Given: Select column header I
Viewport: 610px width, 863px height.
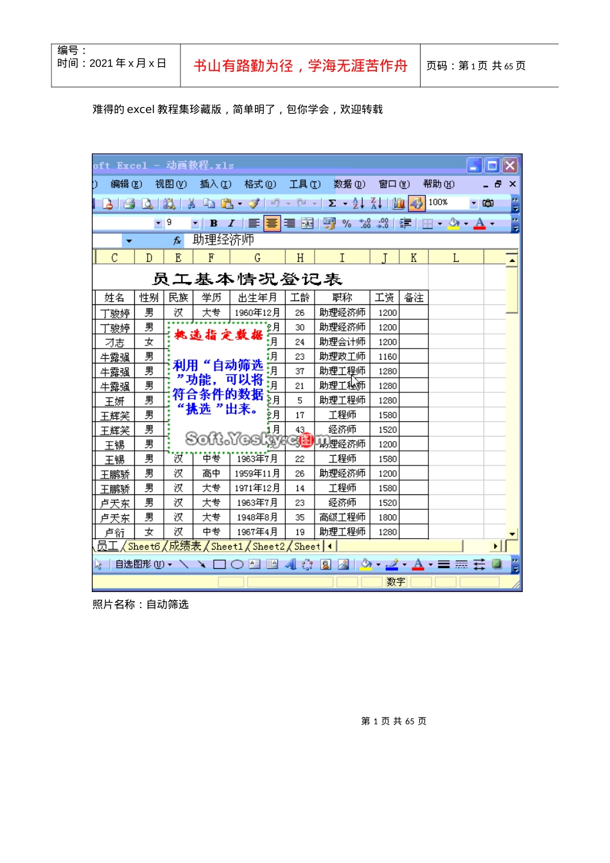Looking at the screenshot, I should pyautogui.click(x=342, y=257).
